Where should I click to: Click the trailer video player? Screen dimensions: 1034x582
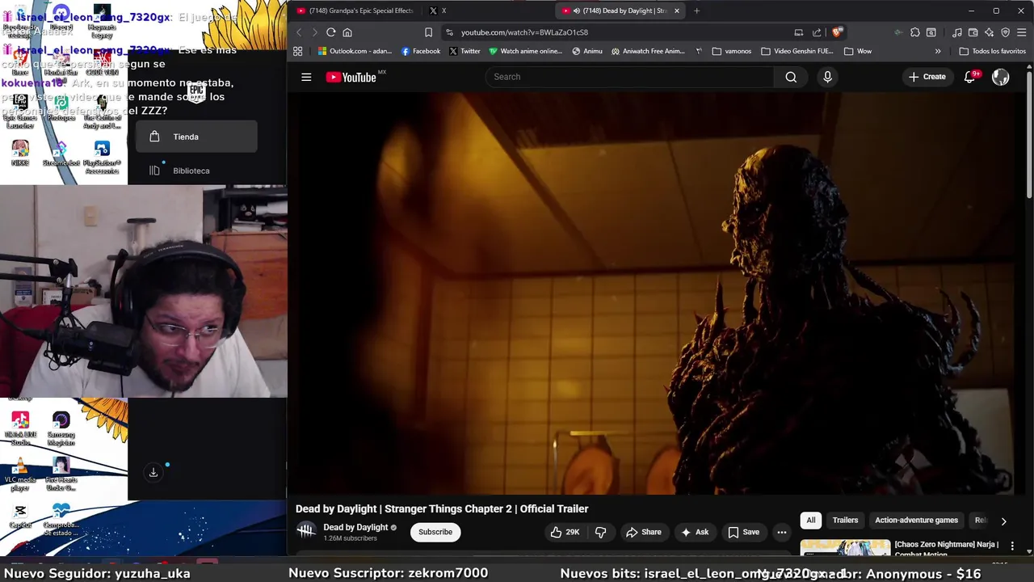point(656,293)
